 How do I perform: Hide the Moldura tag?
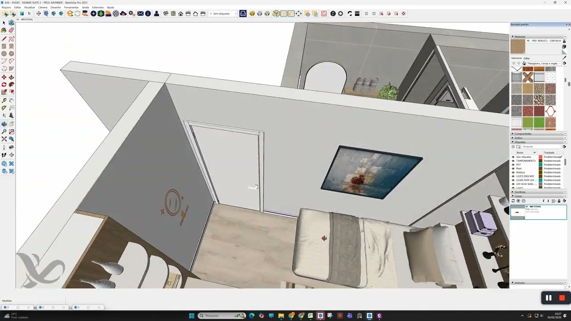point(513,173)
